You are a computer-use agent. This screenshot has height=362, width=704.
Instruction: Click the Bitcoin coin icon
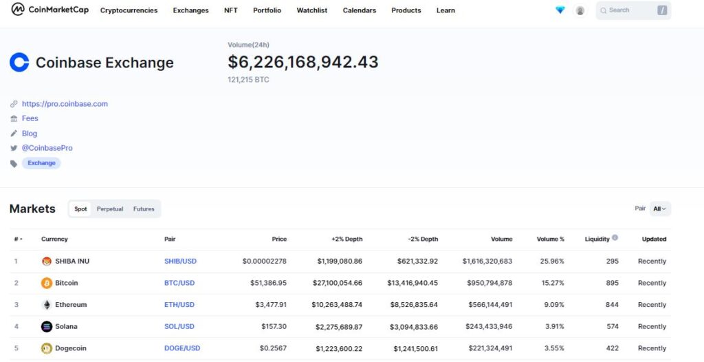[x=47, y=283]
